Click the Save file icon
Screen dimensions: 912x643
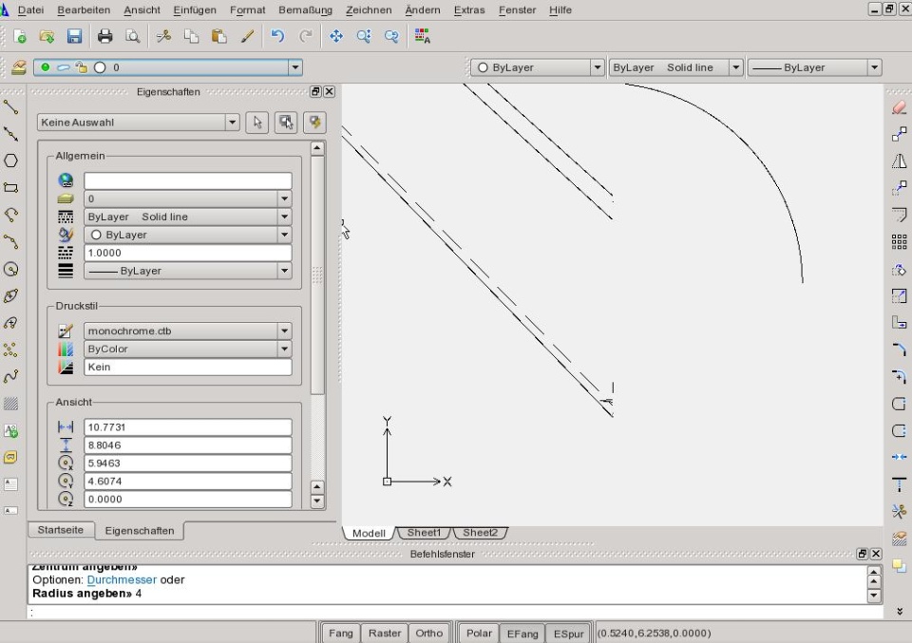point(74,36)
